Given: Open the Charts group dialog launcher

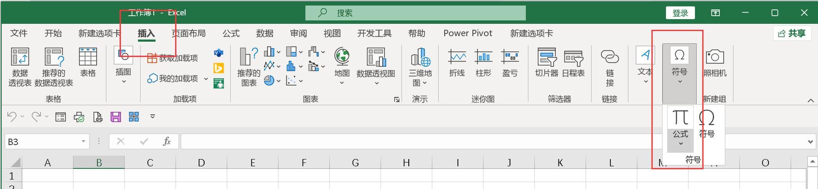Looking at the screenshot, I should pyautogui.click(x=397, y=99).
